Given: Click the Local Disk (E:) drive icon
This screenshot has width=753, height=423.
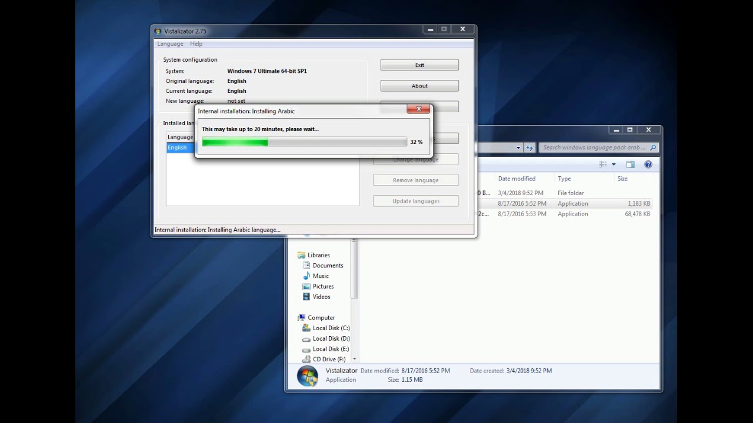Looking at the screenshot, I should click(x=306, y=349).
